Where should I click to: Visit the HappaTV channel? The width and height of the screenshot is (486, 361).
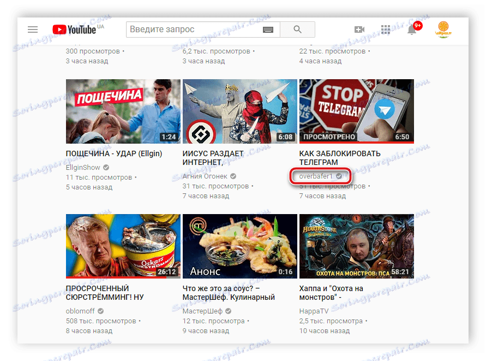[314, 311]
